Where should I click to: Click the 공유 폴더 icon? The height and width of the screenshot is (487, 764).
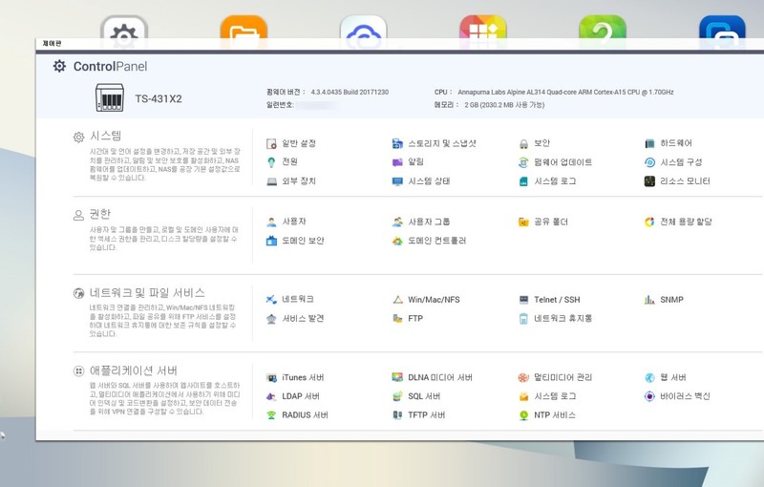click(x=523, y=222)
